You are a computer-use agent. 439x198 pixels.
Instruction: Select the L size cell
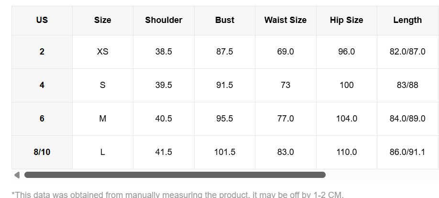102,152
